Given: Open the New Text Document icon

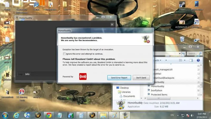Looking at the screenshot, I should [x=7, y=43].
